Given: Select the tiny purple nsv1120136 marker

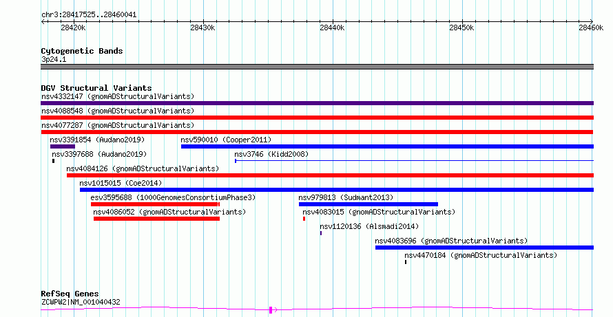Looking at the screenshot, I should click(321, 233).
